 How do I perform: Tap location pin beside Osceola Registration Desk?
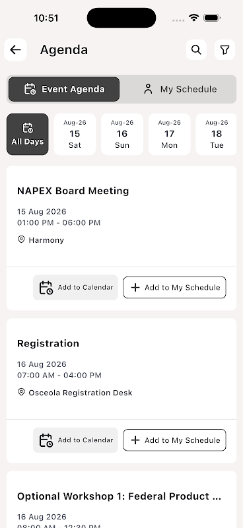(x=21, y=392)
